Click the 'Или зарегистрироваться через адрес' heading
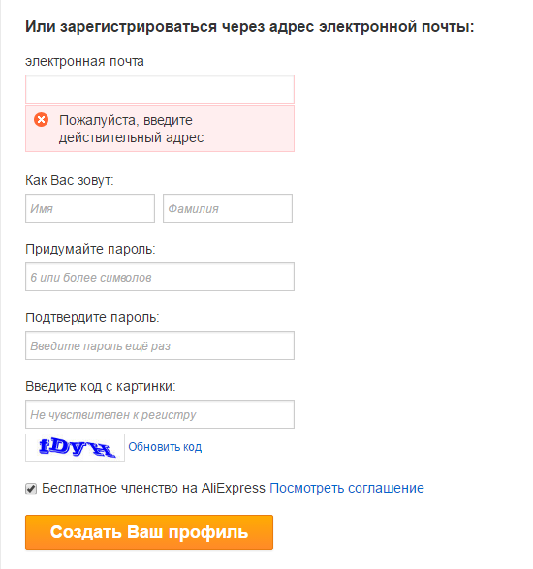 coord(170,27)
